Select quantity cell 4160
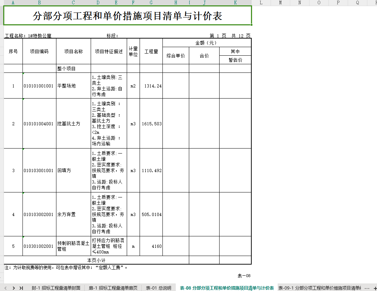 tap(151, 246)
